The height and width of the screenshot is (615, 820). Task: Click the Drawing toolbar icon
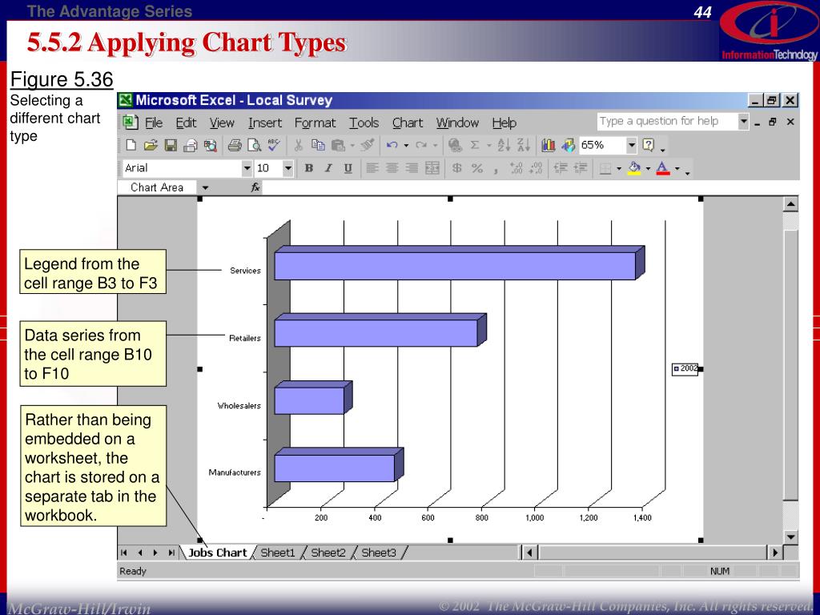click(x=568, y=146)
